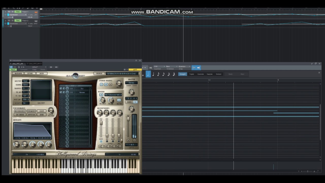Select quarter note length
The image size is (325, 183).
tap(153, 74)
